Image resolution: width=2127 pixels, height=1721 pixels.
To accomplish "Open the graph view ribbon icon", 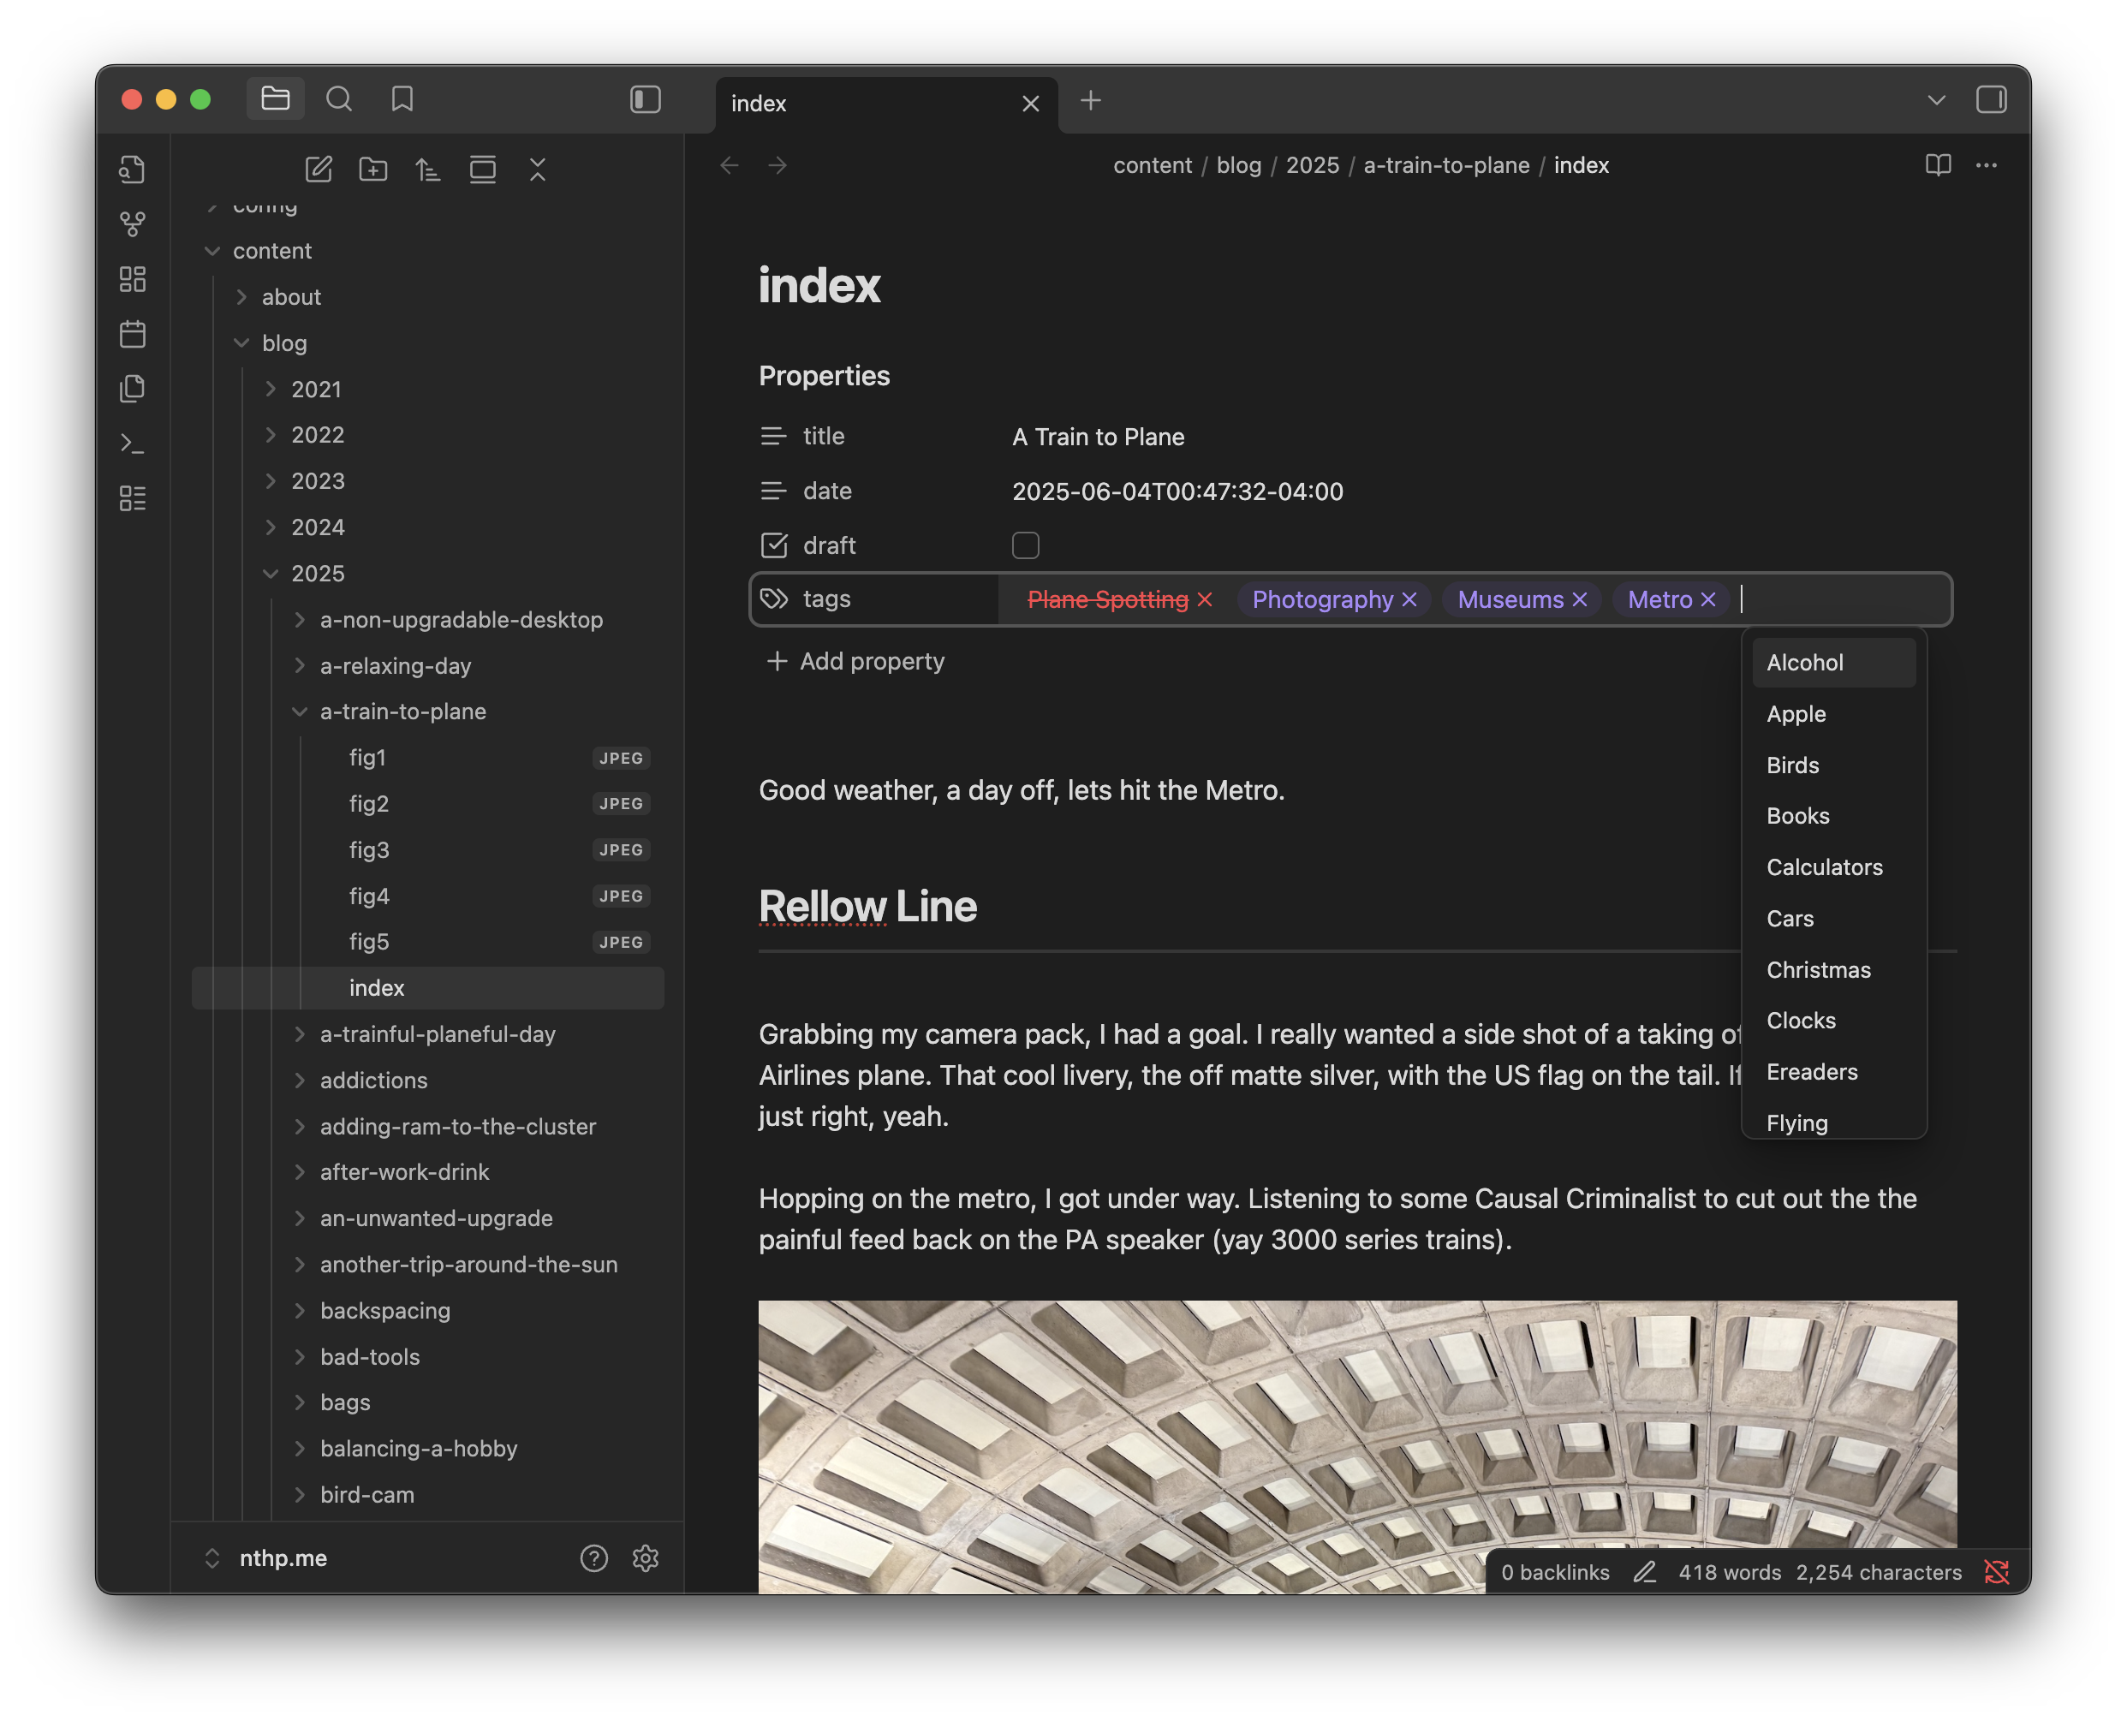I will click(133, 224).
